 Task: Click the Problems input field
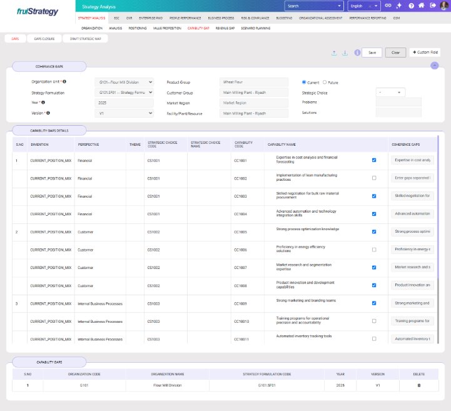(398, 103)
